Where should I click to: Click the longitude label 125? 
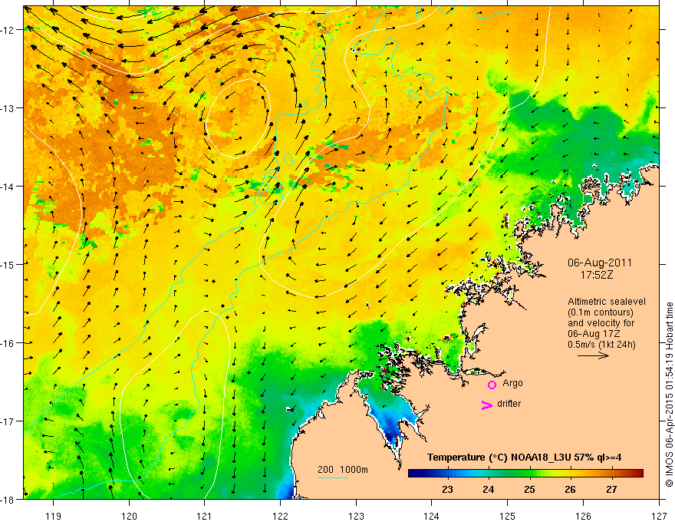[x=508, y=516]
